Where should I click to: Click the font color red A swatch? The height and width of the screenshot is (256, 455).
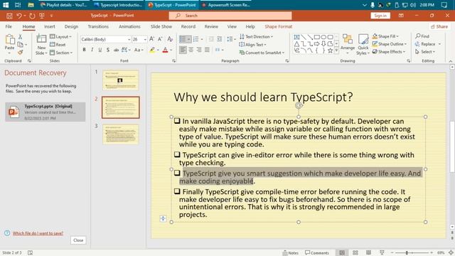[x=165, y=50]
